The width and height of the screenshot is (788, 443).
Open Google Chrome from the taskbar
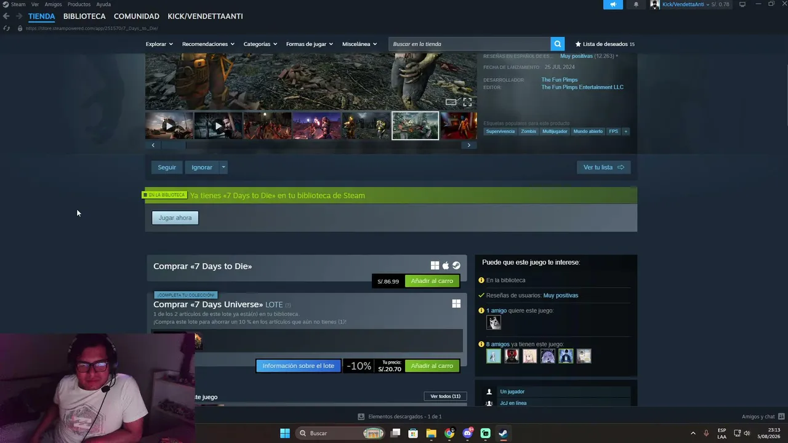click(x=449, y=433)
